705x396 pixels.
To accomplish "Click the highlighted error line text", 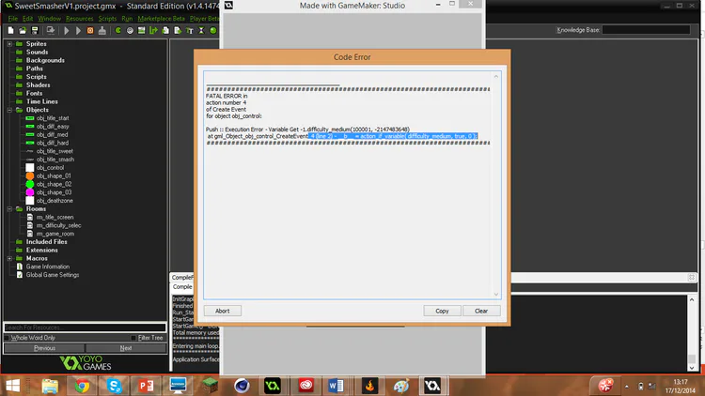I will coord(393,136).
